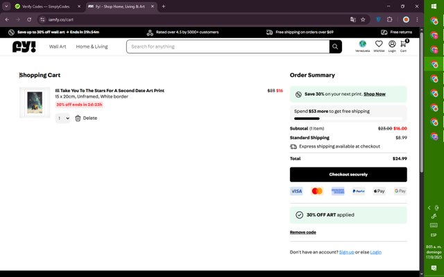Open the Cart icon in header
The image size is (444, 277).
[x=403, y=44]
